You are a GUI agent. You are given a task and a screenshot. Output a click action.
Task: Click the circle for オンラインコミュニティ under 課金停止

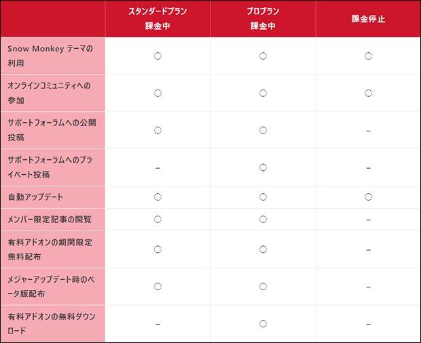click(x=368, y=94)
